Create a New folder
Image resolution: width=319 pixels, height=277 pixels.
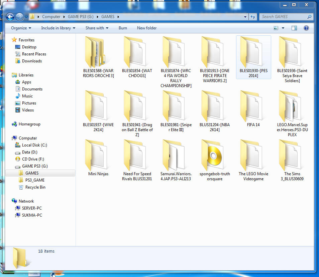(147, 28)
